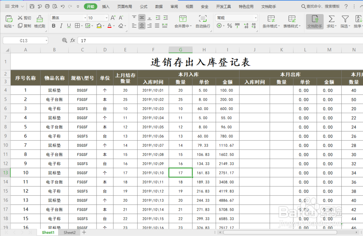This screenshot has height=236, width=363.
Task: Switch to the 插入 ribbon tab
Action: coord(106,6)
